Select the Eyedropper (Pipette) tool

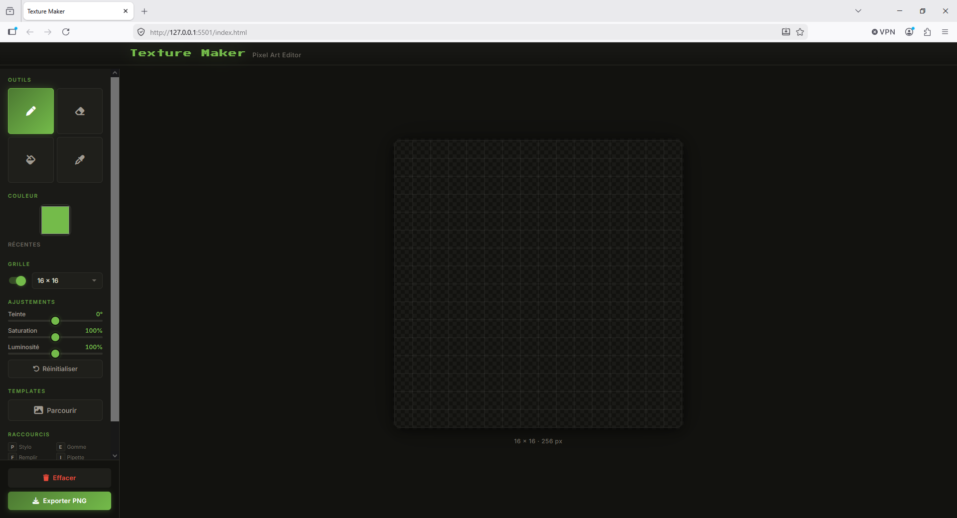coord(80,160)
